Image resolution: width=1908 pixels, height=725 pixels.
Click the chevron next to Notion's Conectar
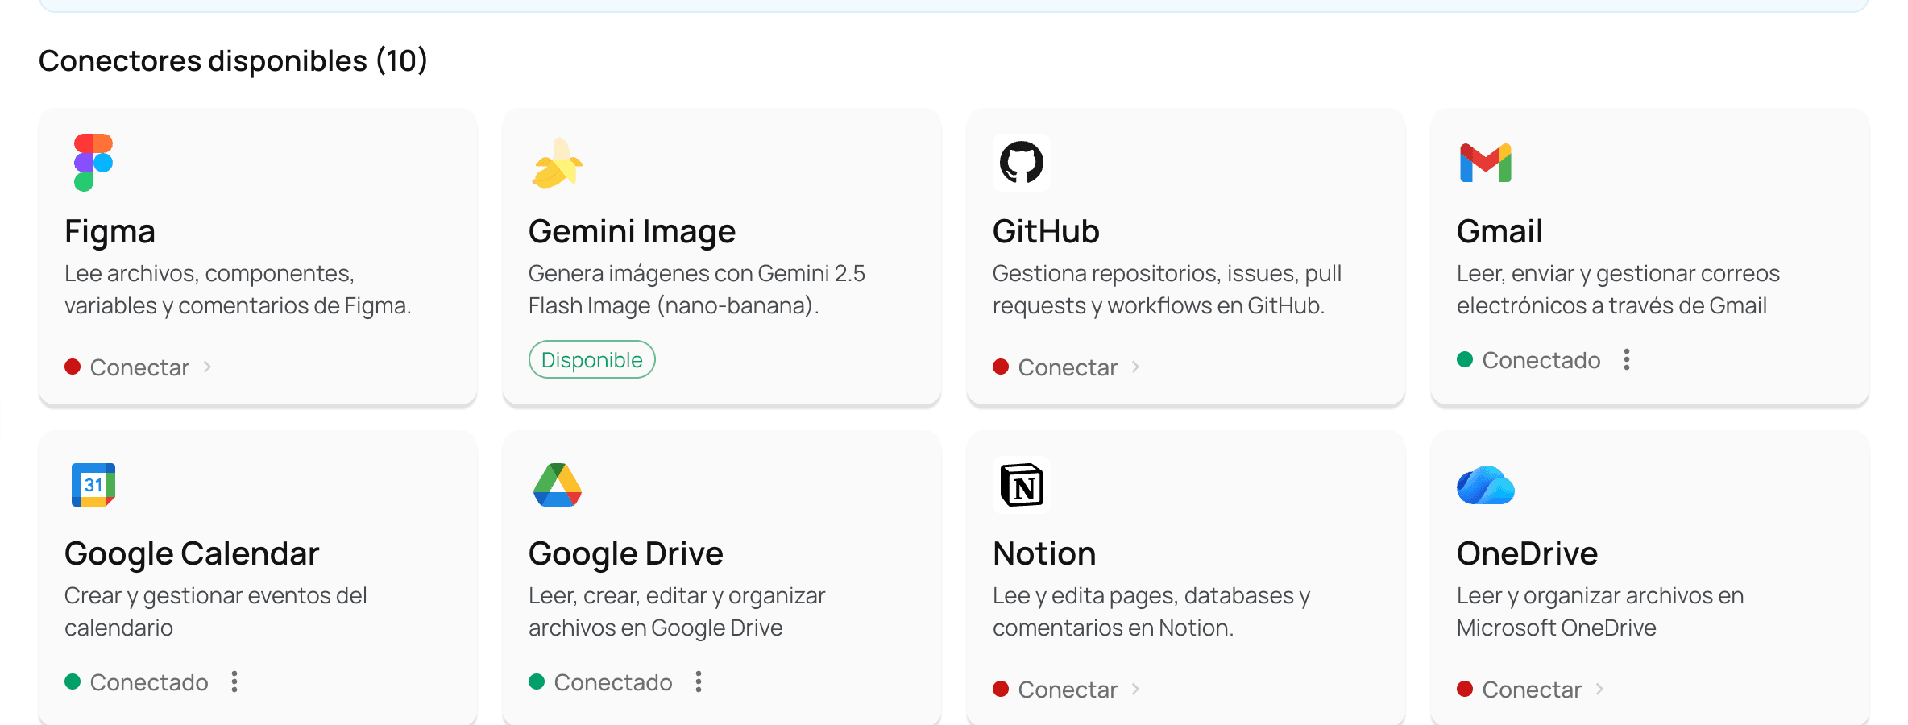point(1136,690)
